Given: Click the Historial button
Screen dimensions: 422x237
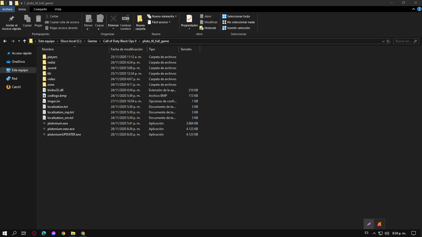Looking at the screenshot, I should [x=208, y=28].
